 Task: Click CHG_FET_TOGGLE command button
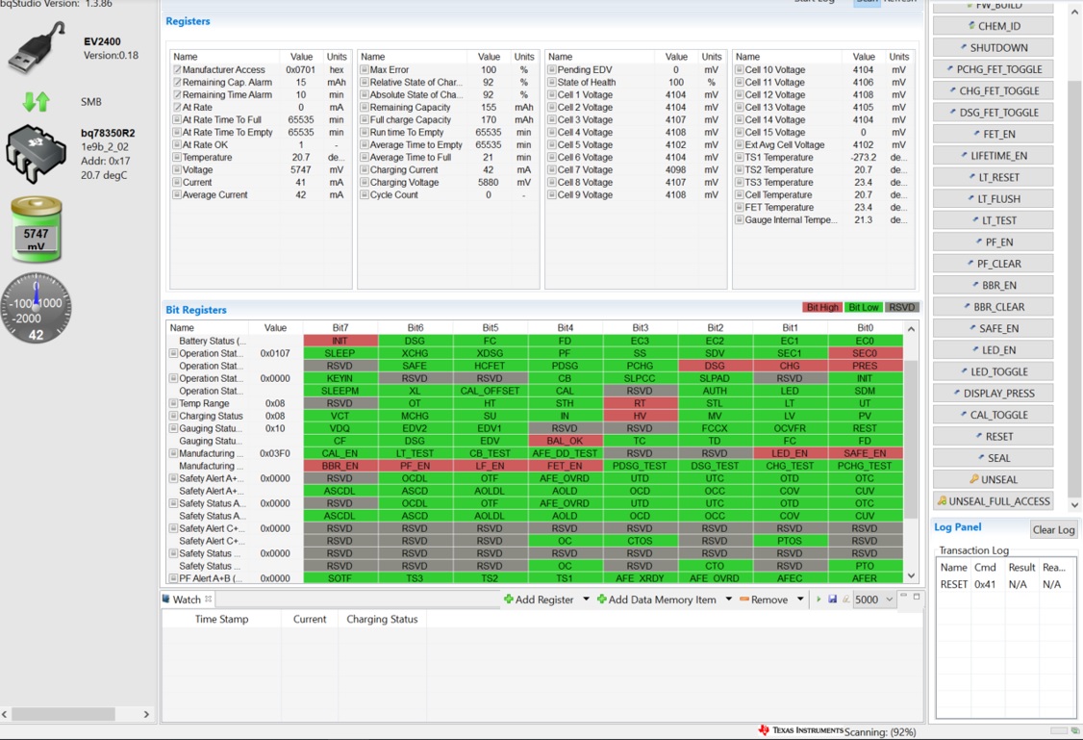coord(993,90)
